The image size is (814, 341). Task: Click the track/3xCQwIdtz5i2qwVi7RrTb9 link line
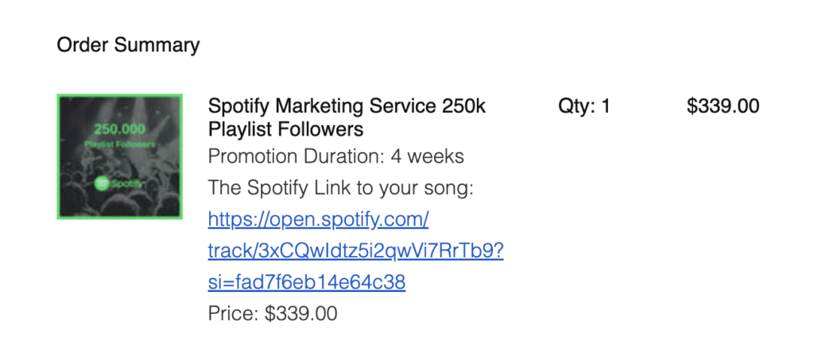coord(355,251)
